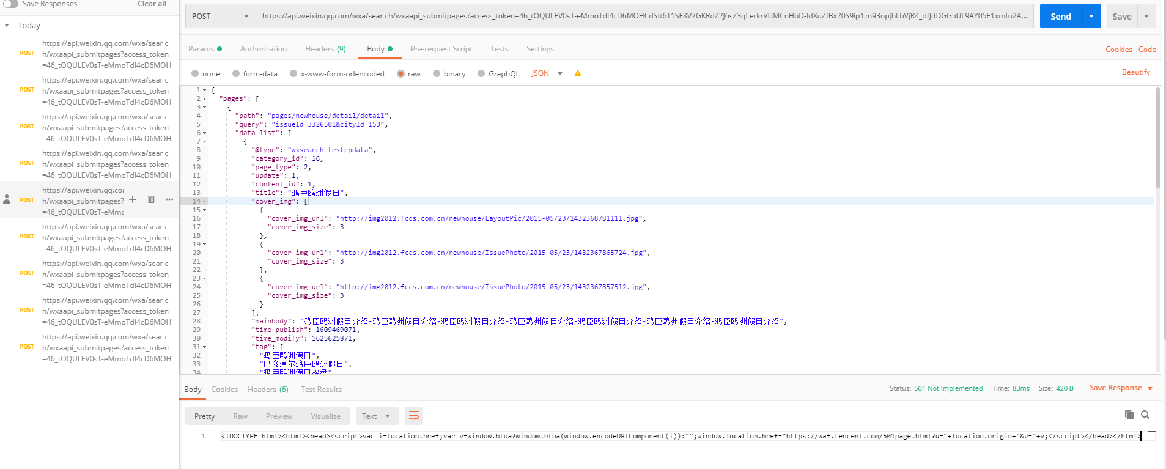
Task: Select the binary body type
Action: click(437, 73)
